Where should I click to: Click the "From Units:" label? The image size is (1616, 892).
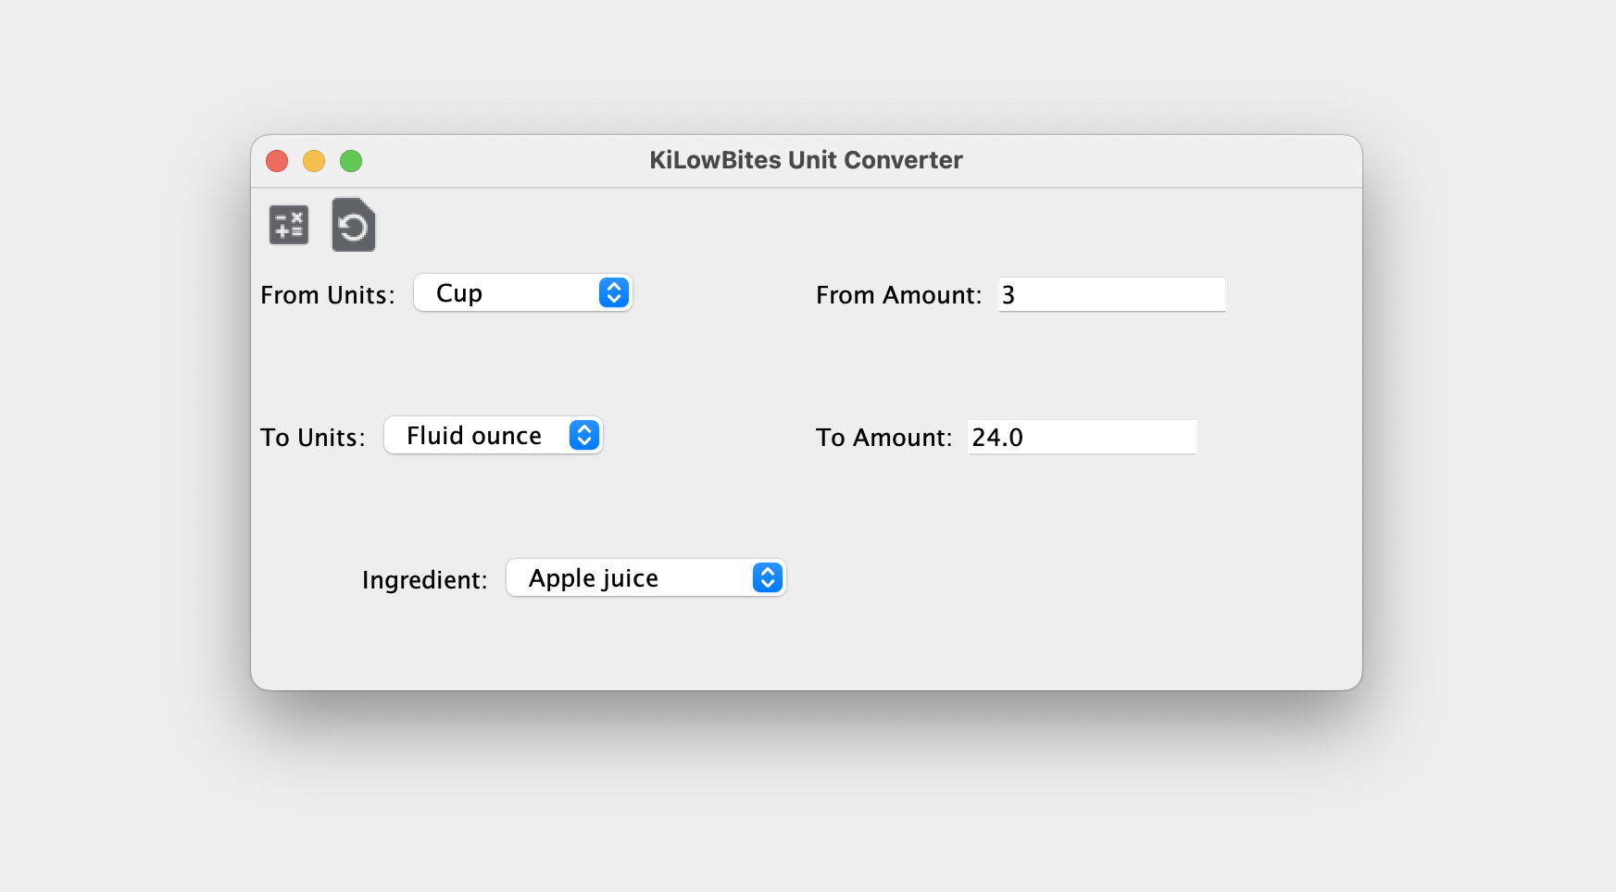(327, 295)
